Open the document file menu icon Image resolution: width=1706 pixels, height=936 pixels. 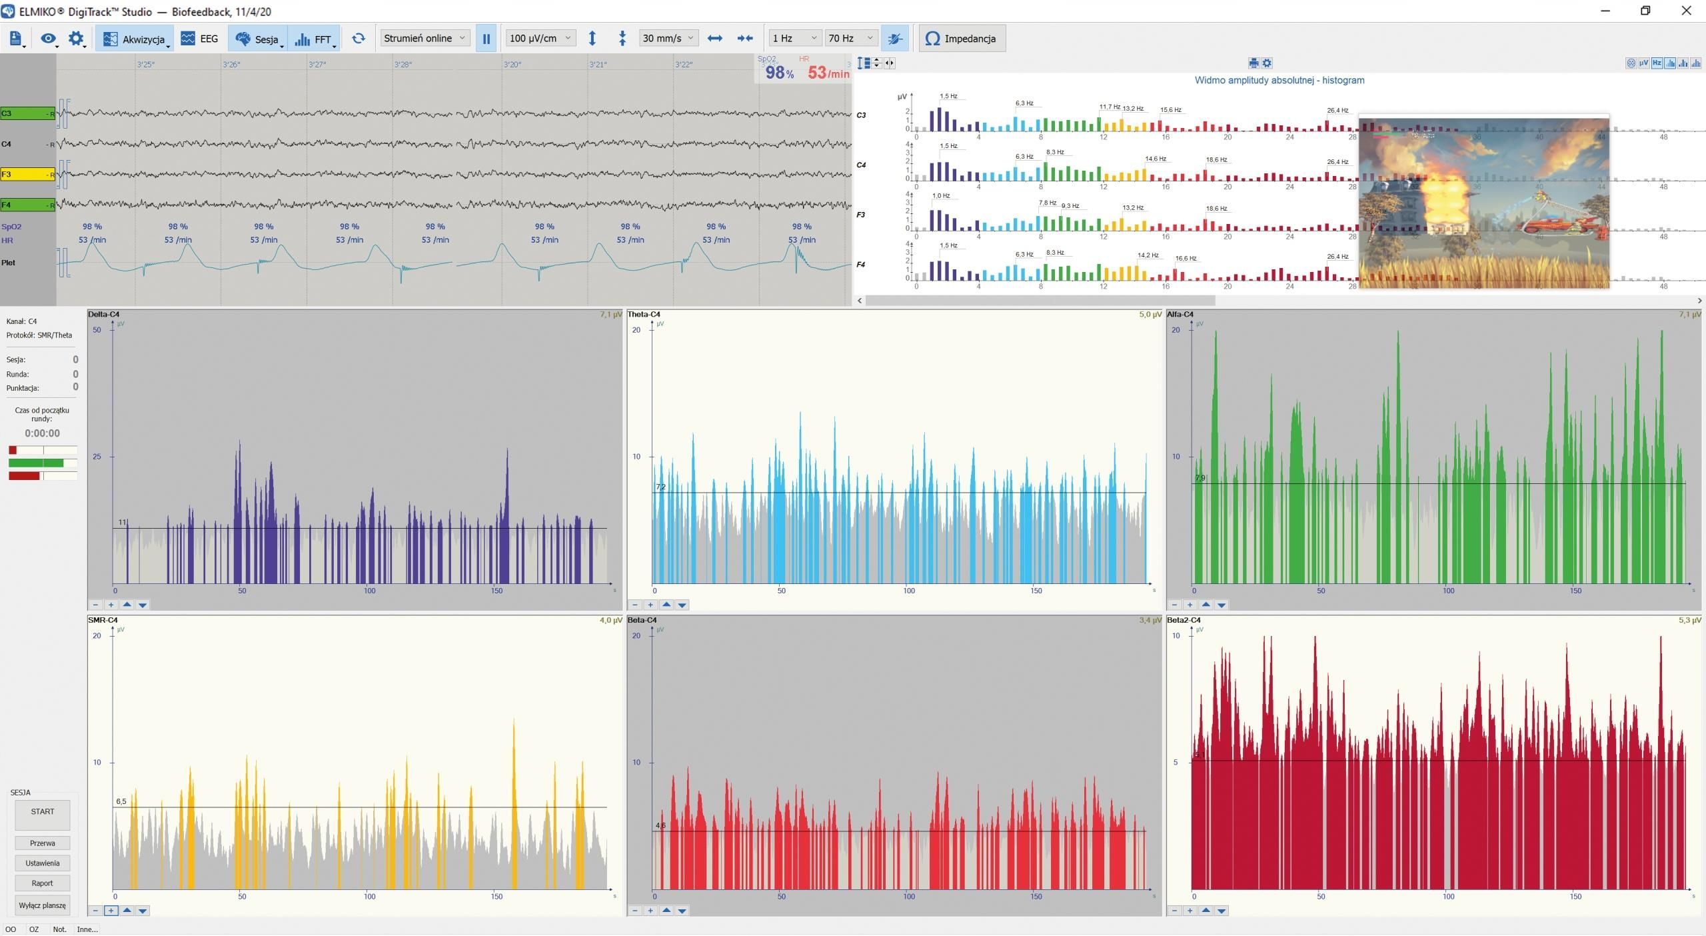click(16, 39)
